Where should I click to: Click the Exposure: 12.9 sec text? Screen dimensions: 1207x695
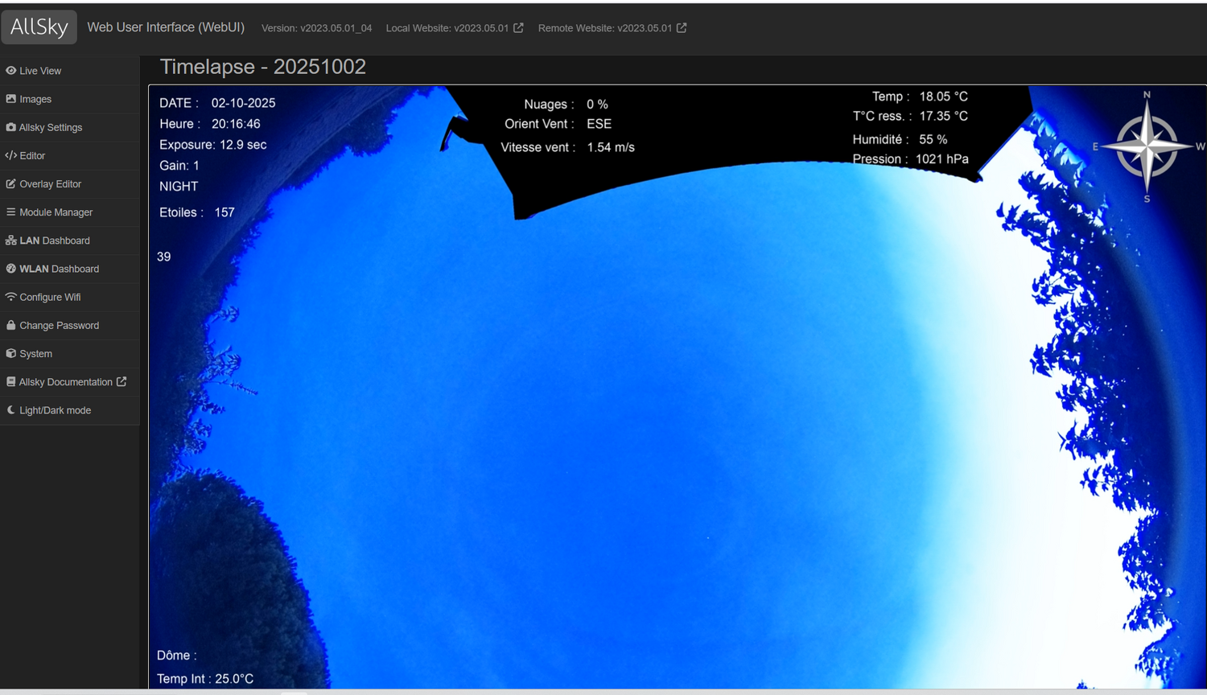click(212, 145)
